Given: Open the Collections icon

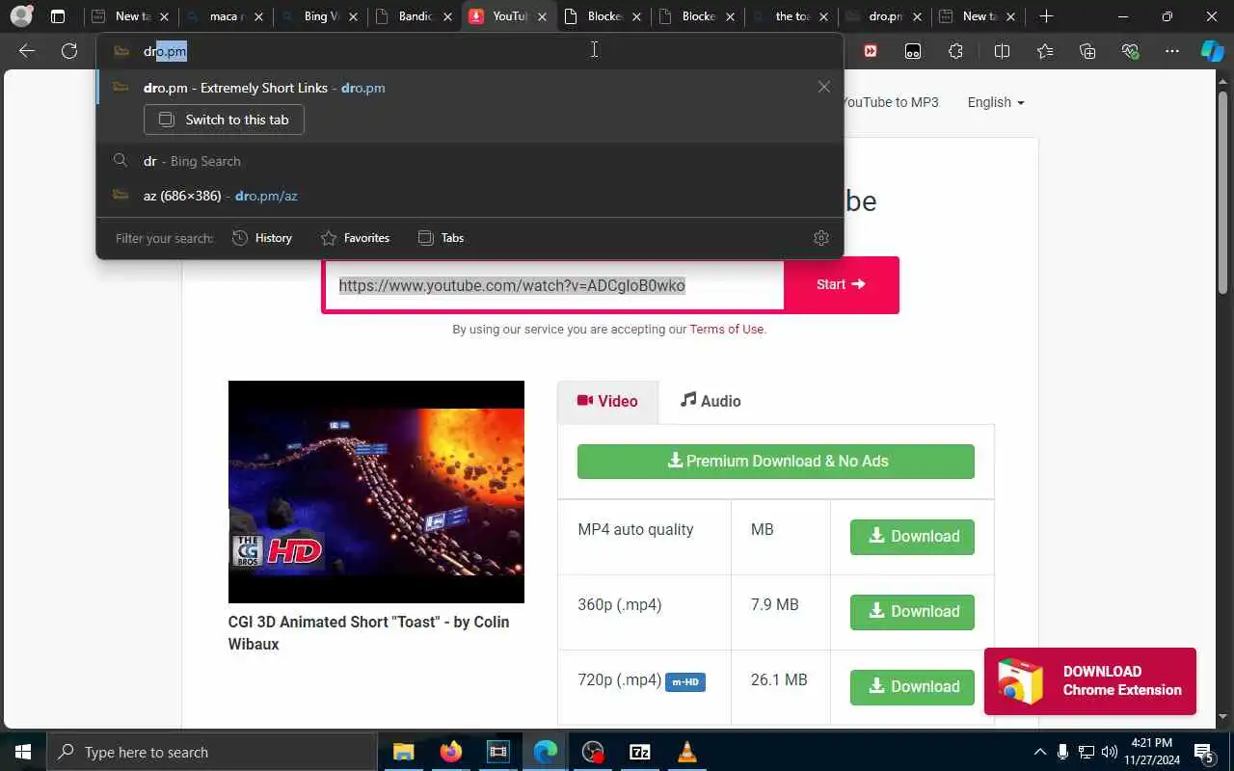Looking at the screenshot, I should coord(1087,51).
